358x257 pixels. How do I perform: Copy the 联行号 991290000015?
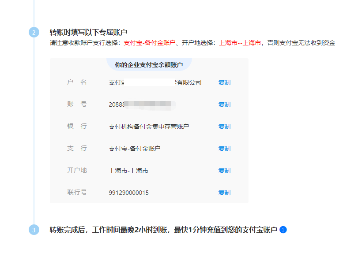[224, 193]
